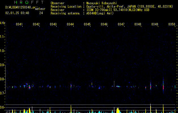The height and width of the screenshot is (113, 178).
Task: Click the 0342 time marker
Action: 36,24
